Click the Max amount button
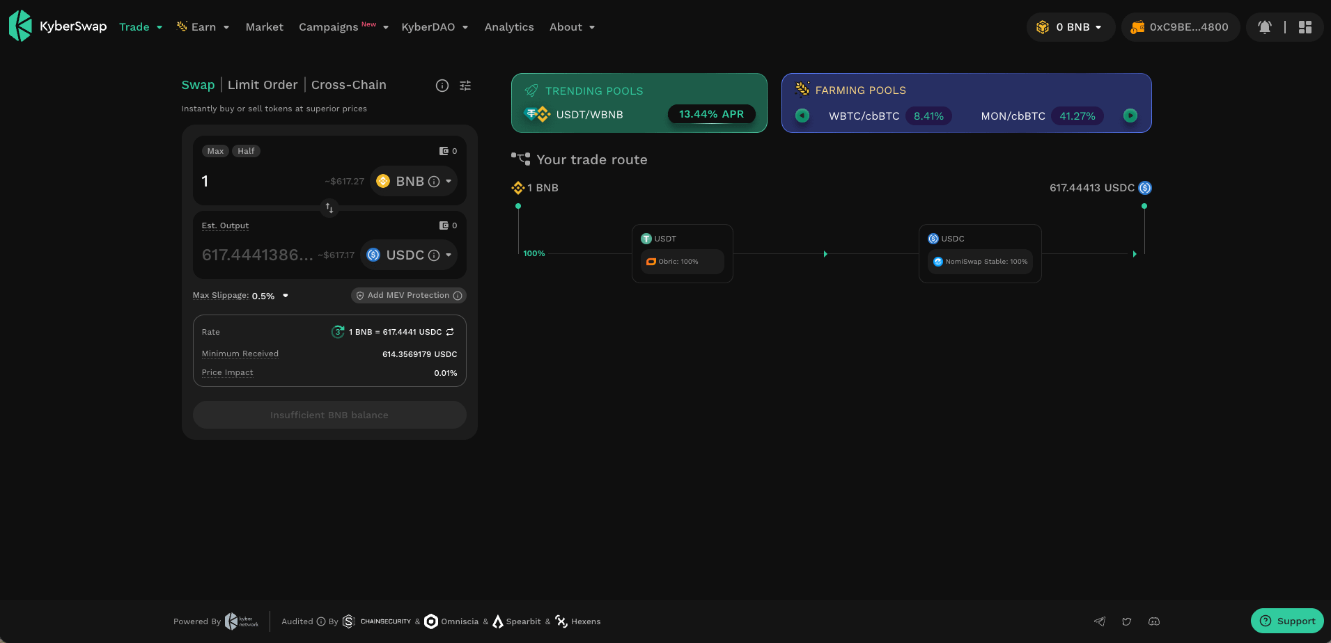The width and height of the screenshot is (1331, 643). (215, 151)
